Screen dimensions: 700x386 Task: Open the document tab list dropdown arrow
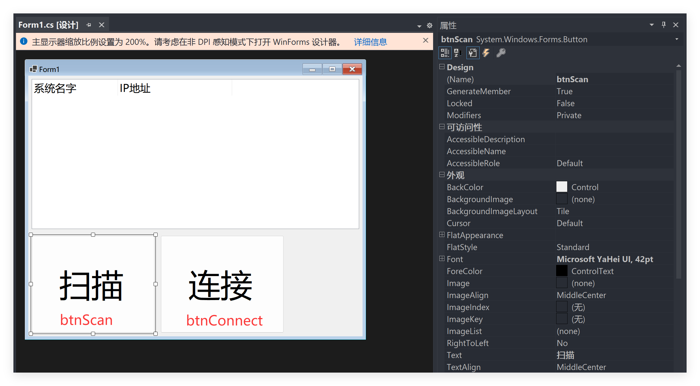(x=419, y=26)
